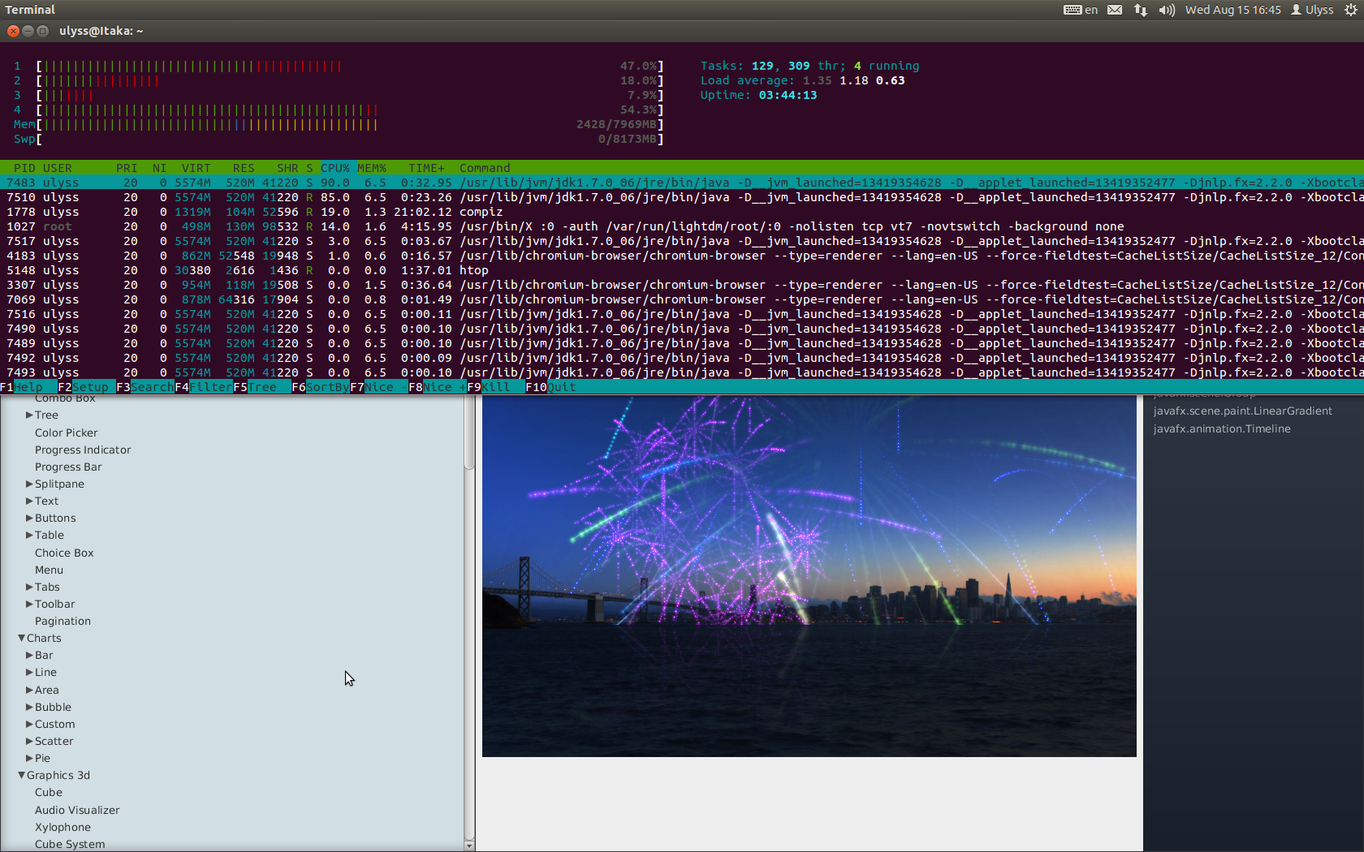Viewport: 1364px width, 852px height.
Task: Click the scrollbar down arrow in tree panel
Action: pyautogui.click(x=469, y=846)
